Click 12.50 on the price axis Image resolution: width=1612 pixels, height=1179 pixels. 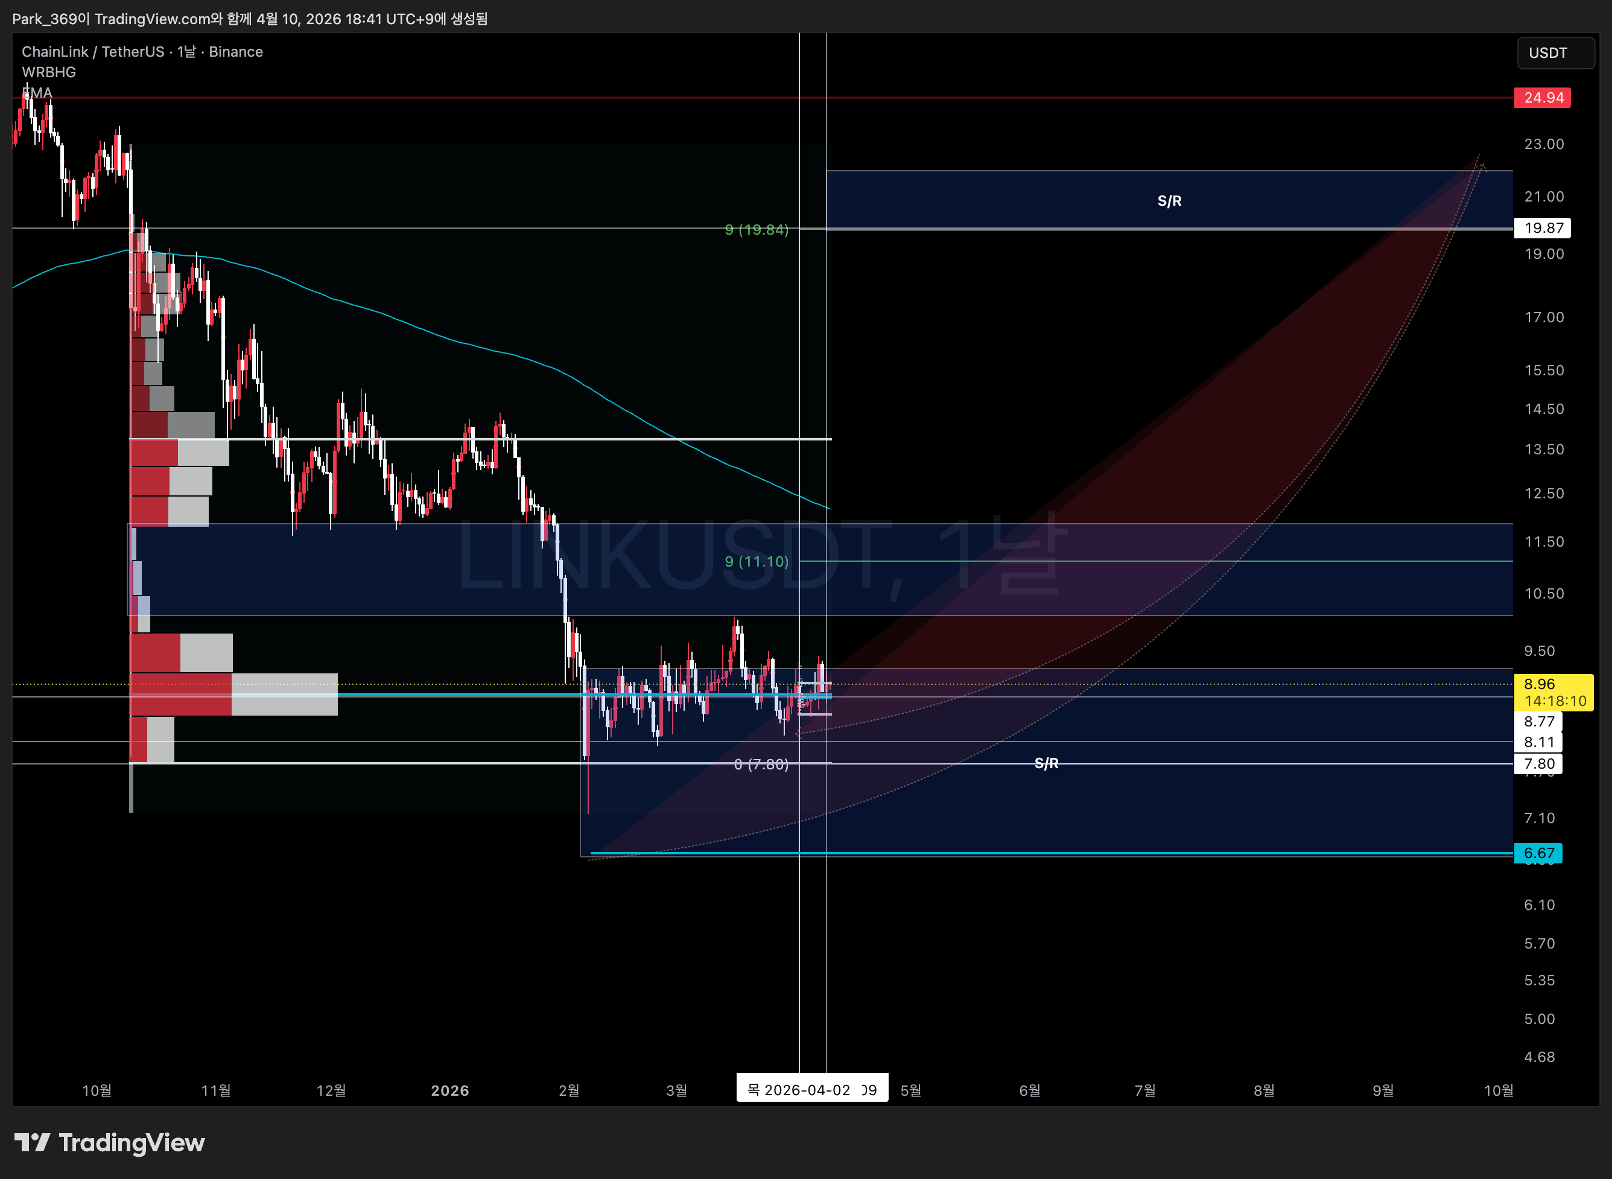tap(1543, 494)
